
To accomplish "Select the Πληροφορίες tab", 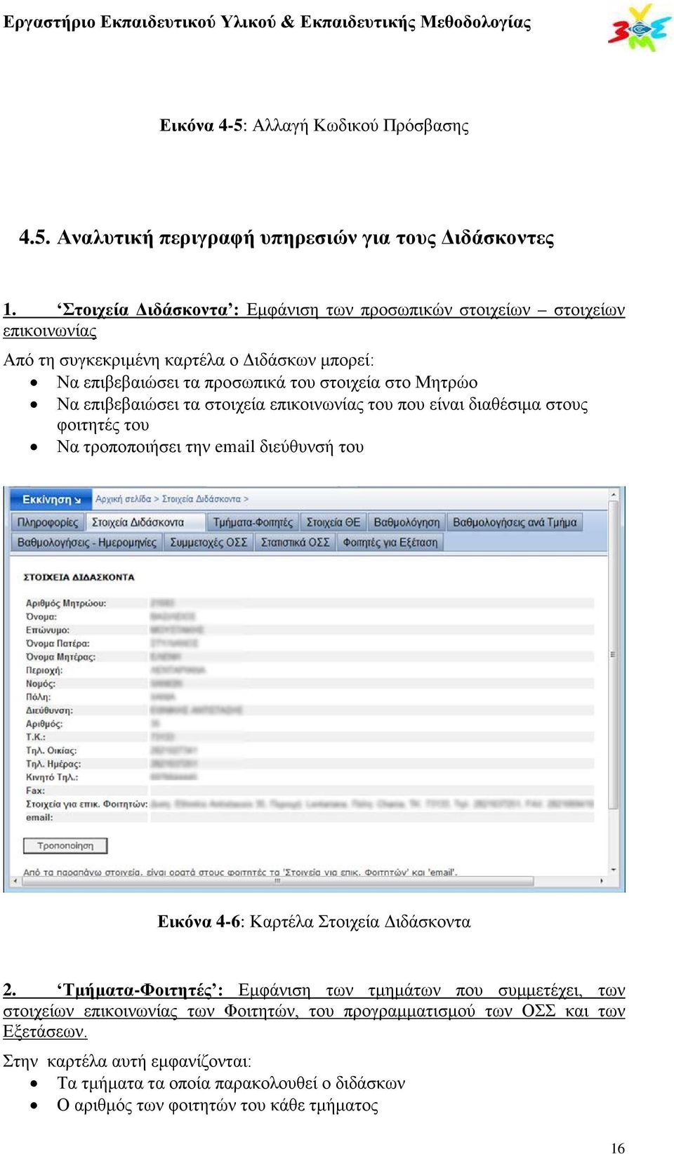I will (48, 522).
